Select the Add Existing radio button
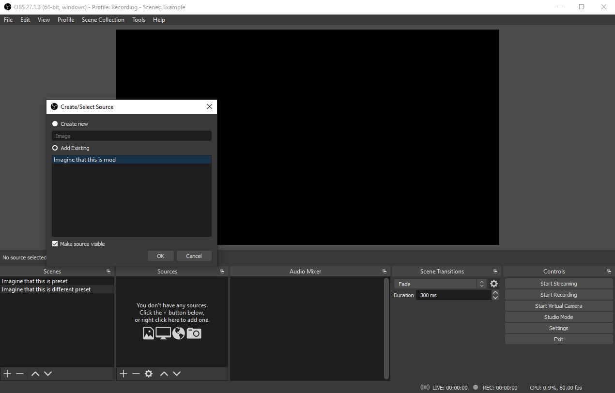615x393 pixels. (x=55, y=148)
